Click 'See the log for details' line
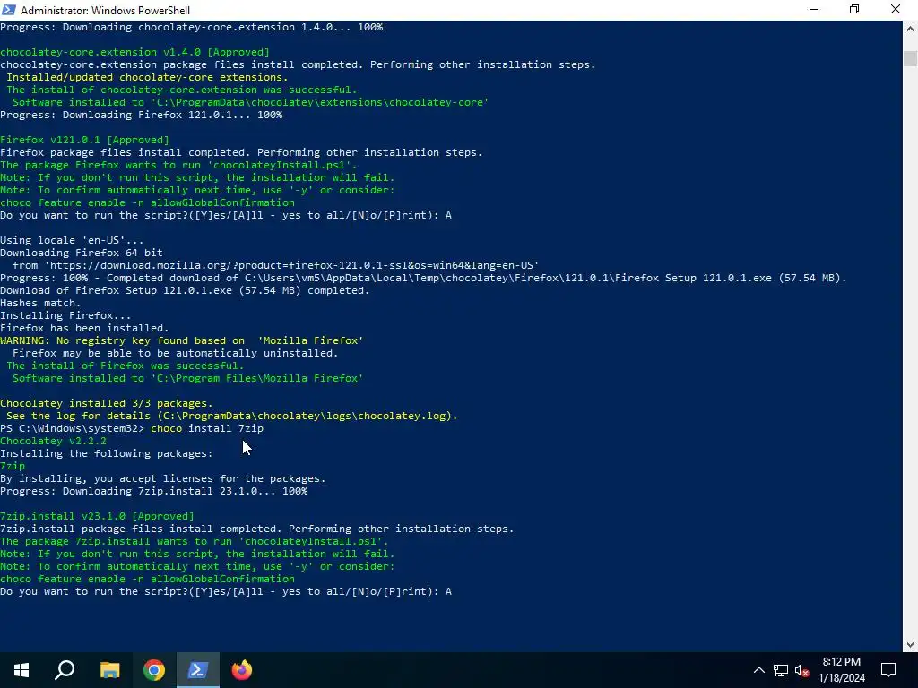Image resolution: width=918 pixels, height=688 pixels. click(232, 416)
